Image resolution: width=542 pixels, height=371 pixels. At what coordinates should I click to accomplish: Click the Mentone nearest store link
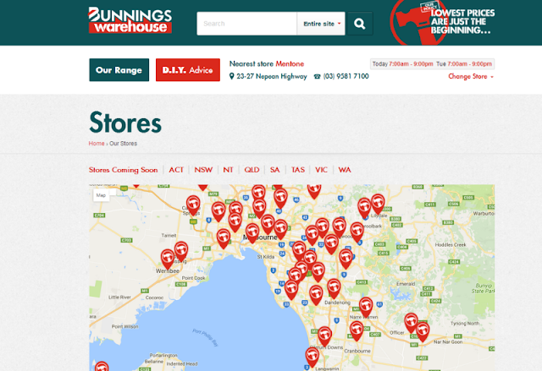[x=290, y=63]
